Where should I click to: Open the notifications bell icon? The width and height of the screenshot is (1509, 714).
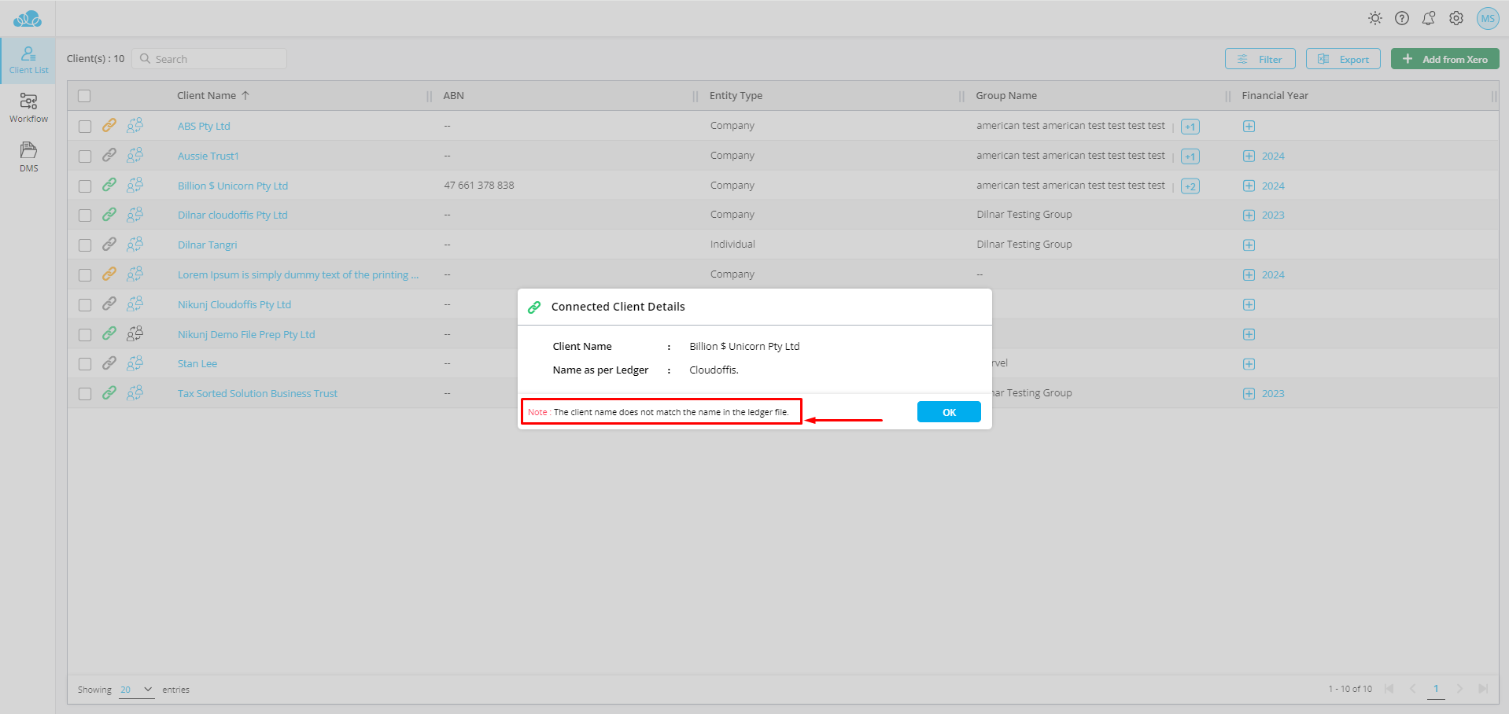tap(1428, 18)
